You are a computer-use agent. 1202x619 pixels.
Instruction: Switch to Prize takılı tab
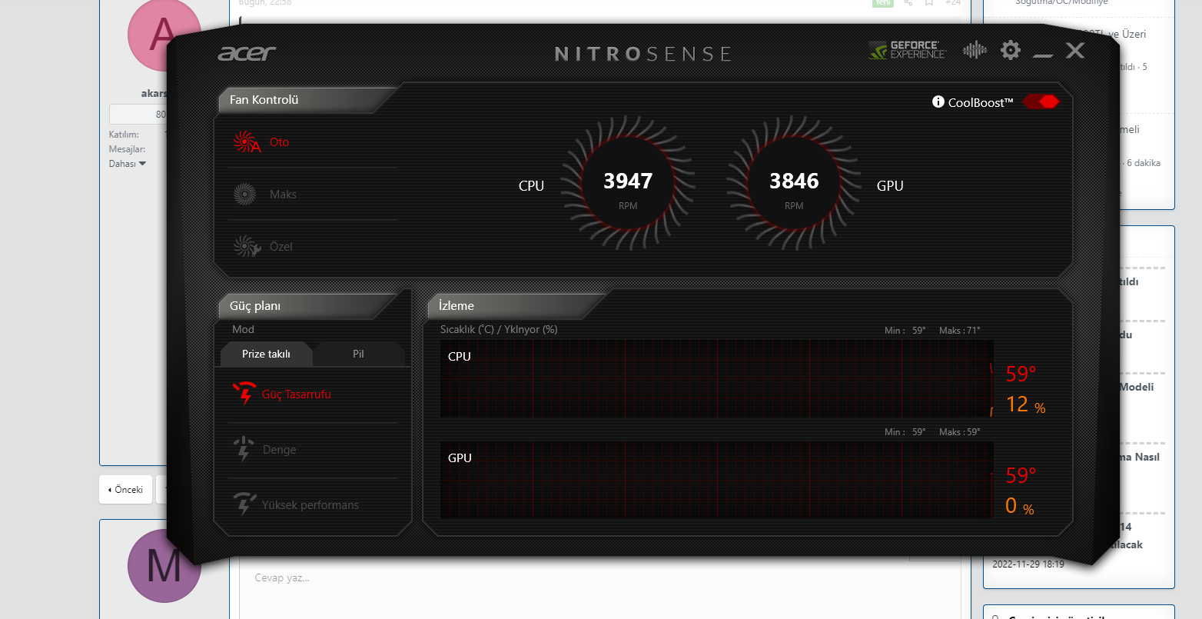tap(266, 354)
